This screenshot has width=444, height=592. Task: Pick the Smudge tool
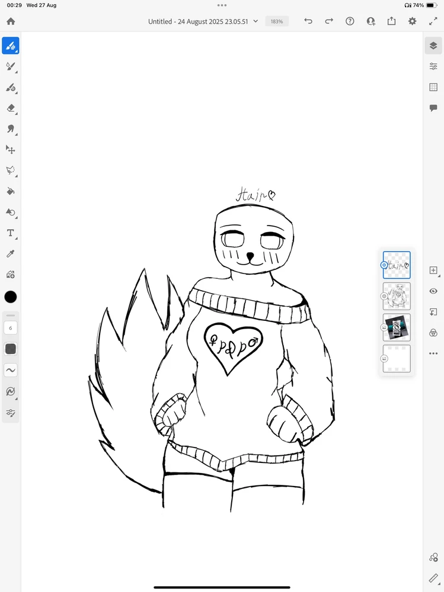(11, 129)
